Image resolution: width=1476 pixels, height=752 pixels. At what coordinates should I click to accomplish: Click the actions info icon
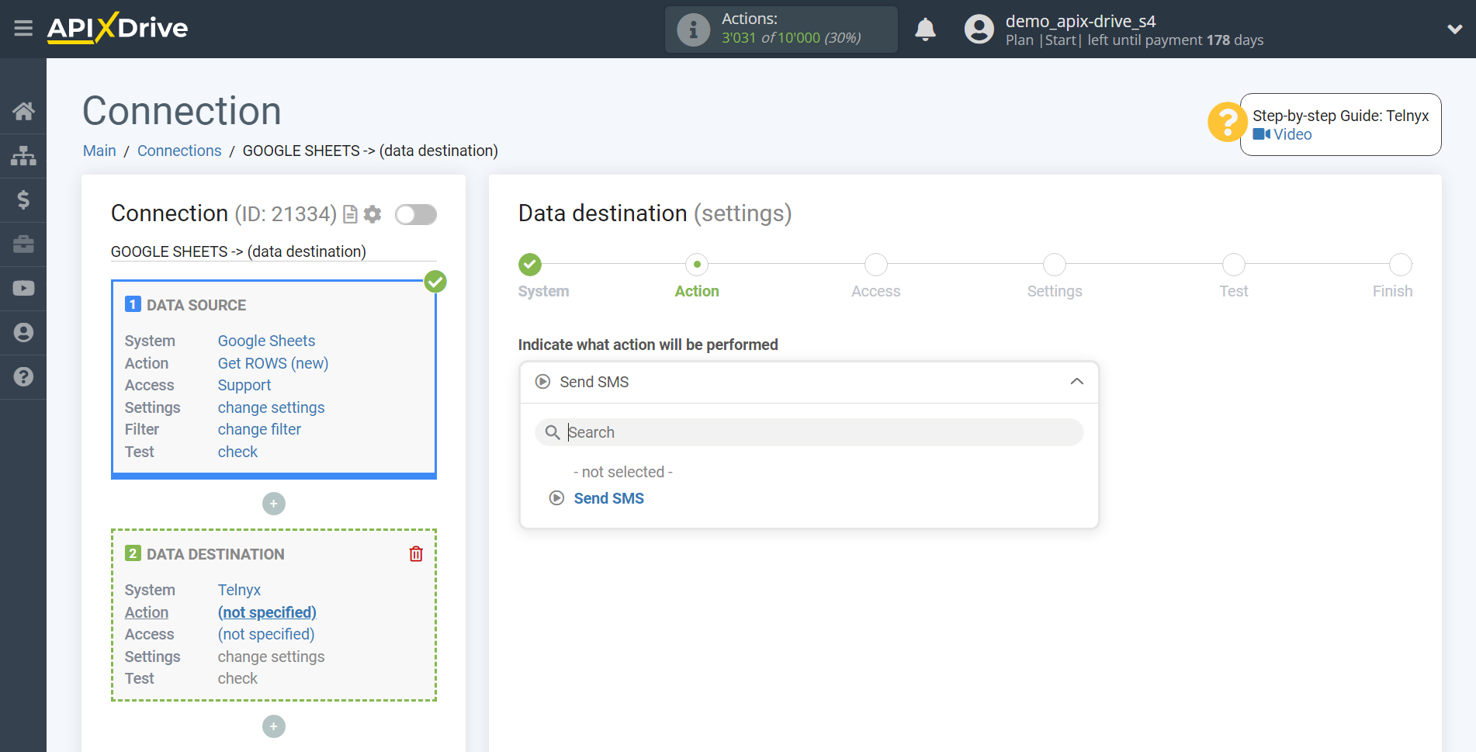pos(693,29)
